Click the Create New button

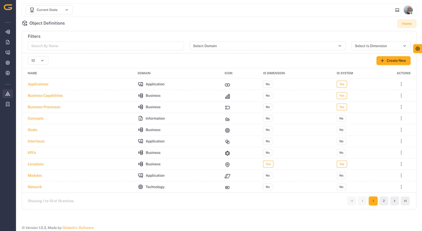[393, 61]
